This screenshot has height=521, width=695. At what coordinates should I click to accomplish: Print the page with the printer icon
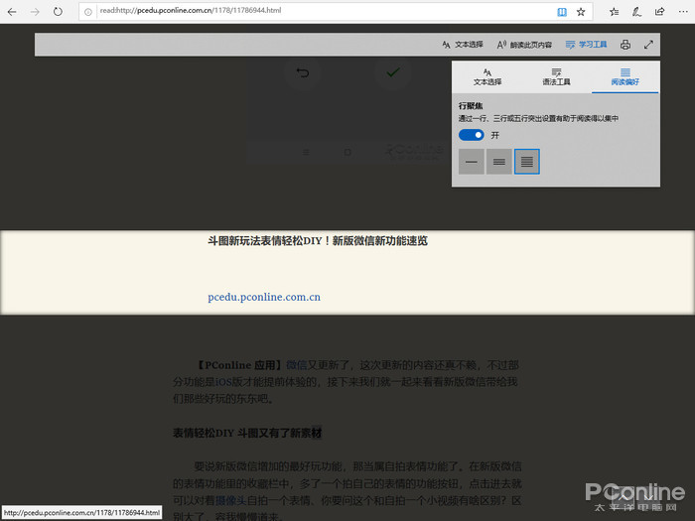click(625, 45)
